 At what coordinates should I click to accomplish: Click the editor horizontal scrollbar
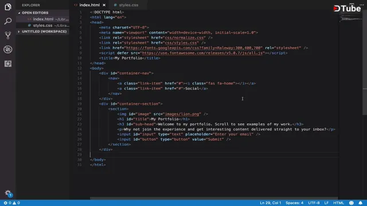[214, 199]
